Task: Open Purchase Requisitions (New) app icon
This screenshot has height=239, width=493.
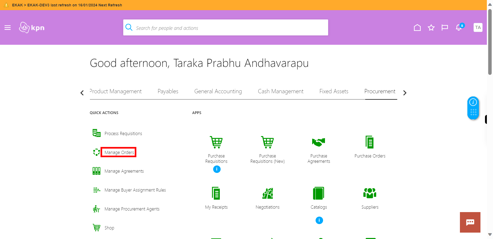Action: click(267, 142)
